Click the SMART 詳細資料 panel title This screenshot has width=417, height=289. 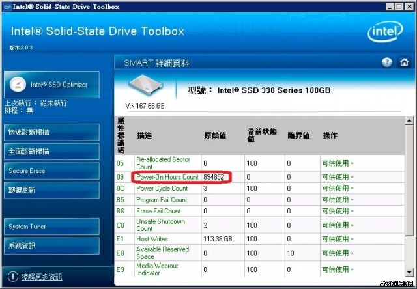click(156, 63)
